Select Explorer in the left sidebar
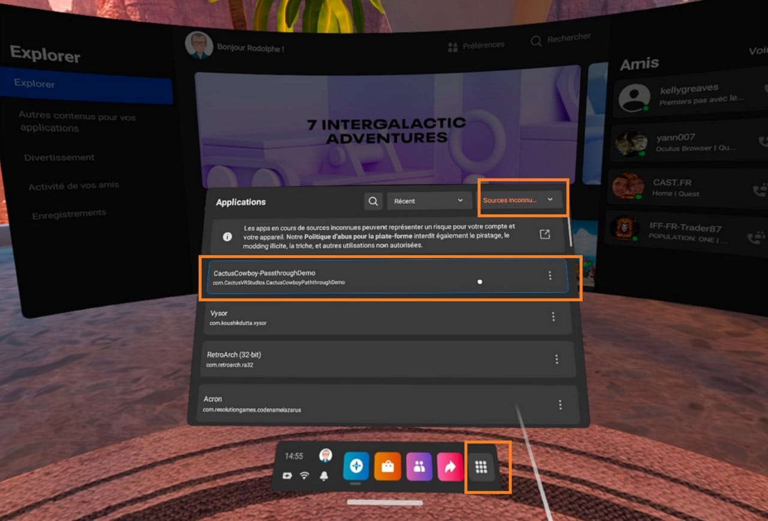The width and height of the screenshot is (768, 521). [x=86, y=85]
